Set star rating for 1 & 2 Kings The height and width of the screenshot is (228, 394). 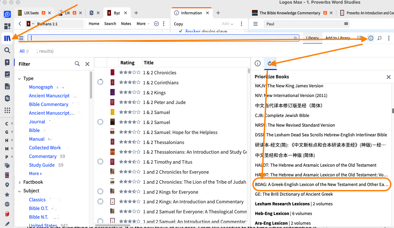pos(130,92)
